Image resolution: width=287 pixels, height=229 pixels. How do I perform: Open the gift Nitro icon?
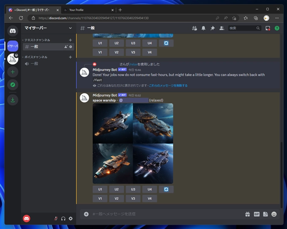(x=247, y=214)
